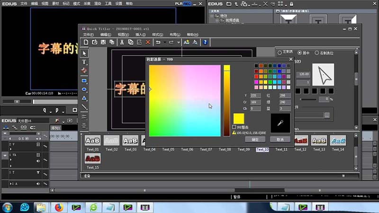Click the Cut scissors icon
Image resolution: width=379 pixels, height=213 pixels.
pos(122,42)
